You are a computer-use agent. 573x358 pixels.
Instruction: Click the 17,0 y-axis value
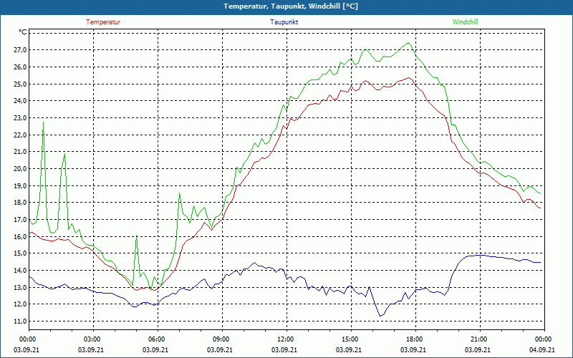pos(21,220)
